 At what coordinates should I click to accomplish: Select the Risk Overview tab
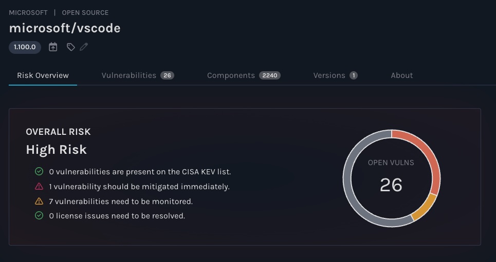pos(43,75)
